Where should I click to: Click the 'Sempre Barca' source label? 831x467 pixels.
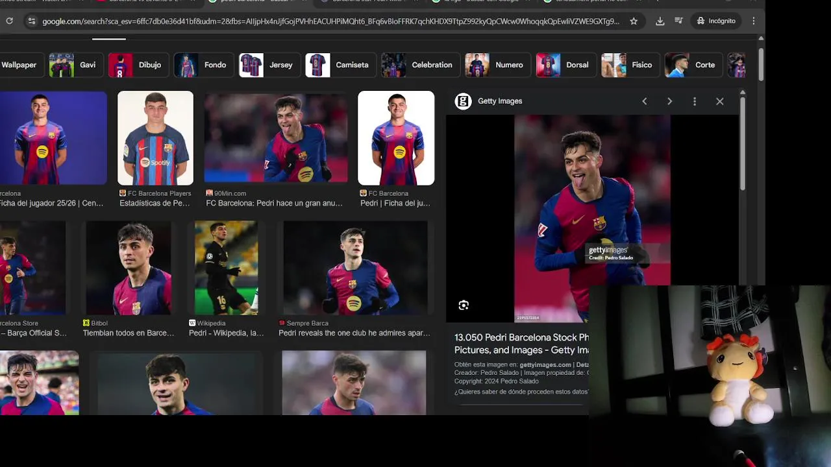point(307,323)
